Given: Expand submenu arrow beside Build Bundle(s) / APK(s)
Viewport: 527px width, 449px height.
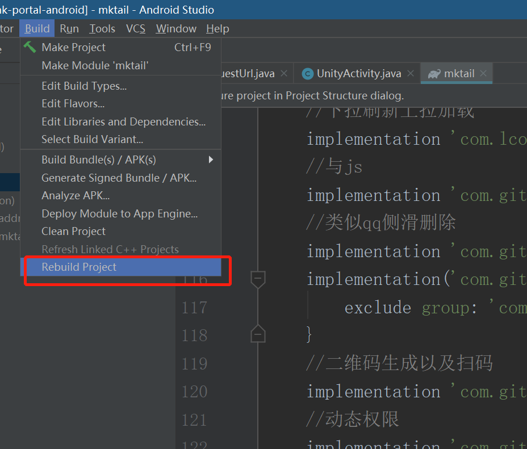Looking at the screenshot, I should click(x=211, y=160).
